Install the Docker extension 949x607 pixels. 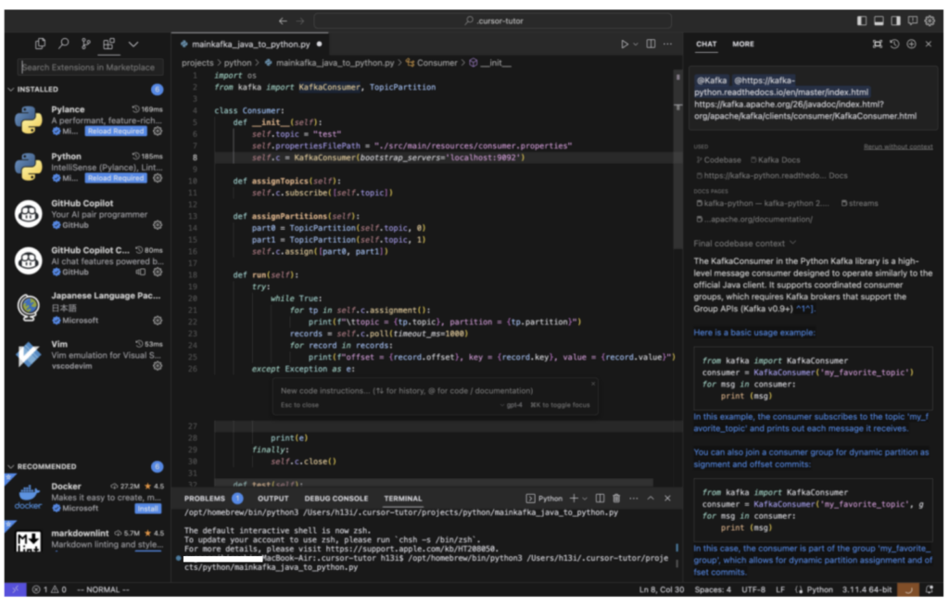point(148,509)
